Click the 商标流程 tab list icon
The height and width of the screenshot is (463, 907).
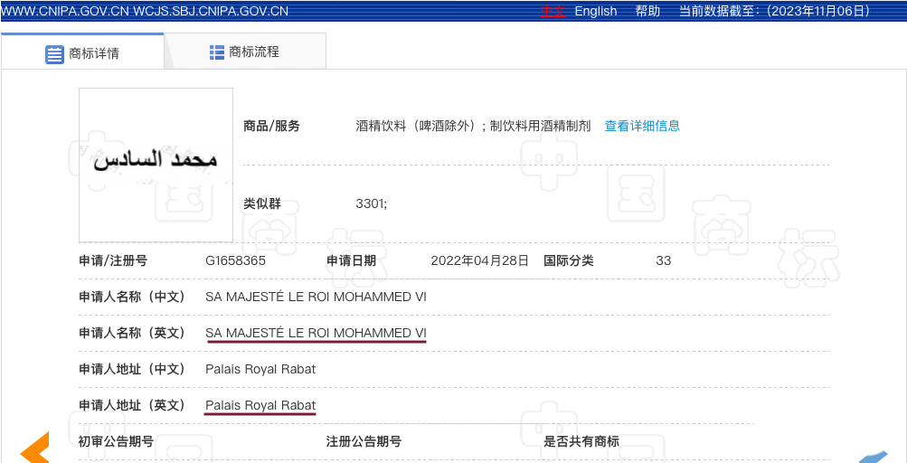pos(217,52)
